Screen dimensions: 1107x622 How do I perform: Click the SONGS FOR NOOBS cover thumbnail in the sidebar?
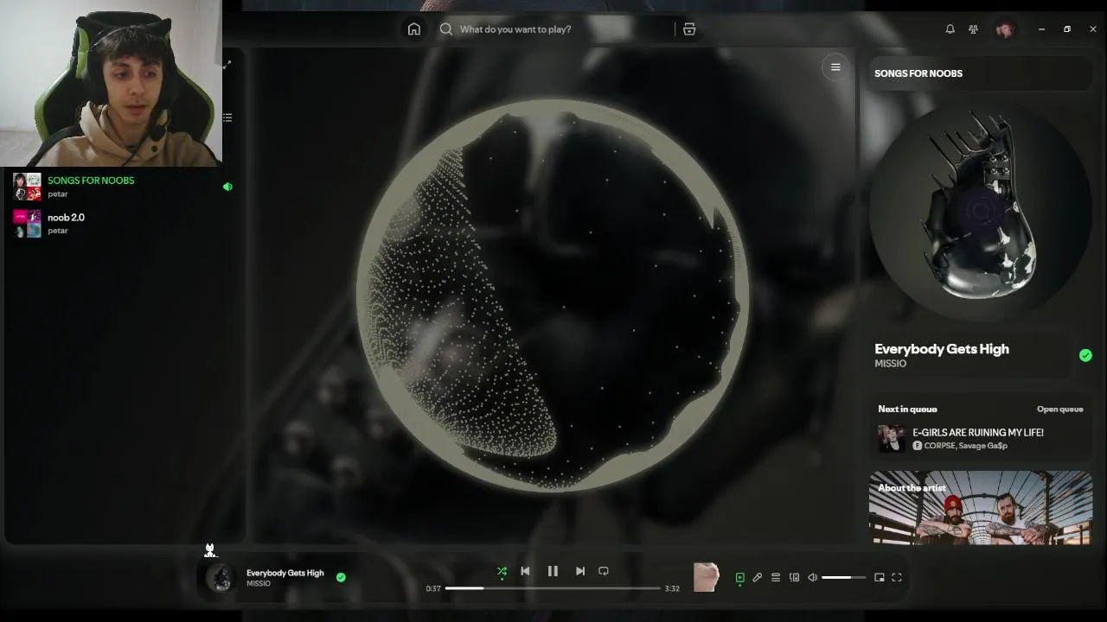27,187
